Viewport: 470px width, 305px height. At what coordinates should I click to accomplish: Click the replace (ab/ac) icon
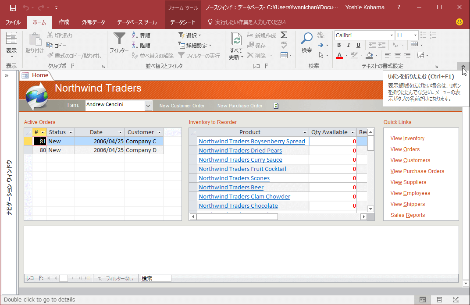(x=321, y=35)
